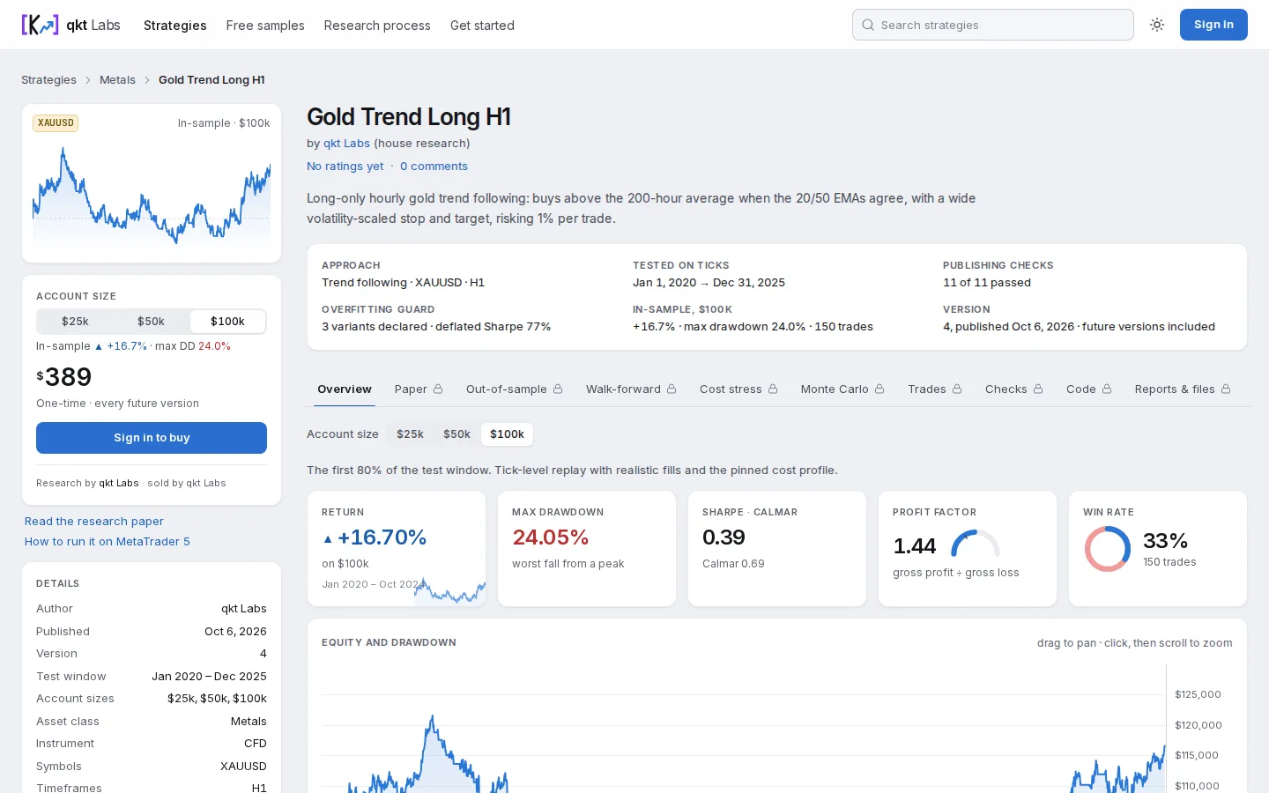The image size is (1269, 793).
Task: Switch to the Out-of-sample tab
Action: coord(515,389)
